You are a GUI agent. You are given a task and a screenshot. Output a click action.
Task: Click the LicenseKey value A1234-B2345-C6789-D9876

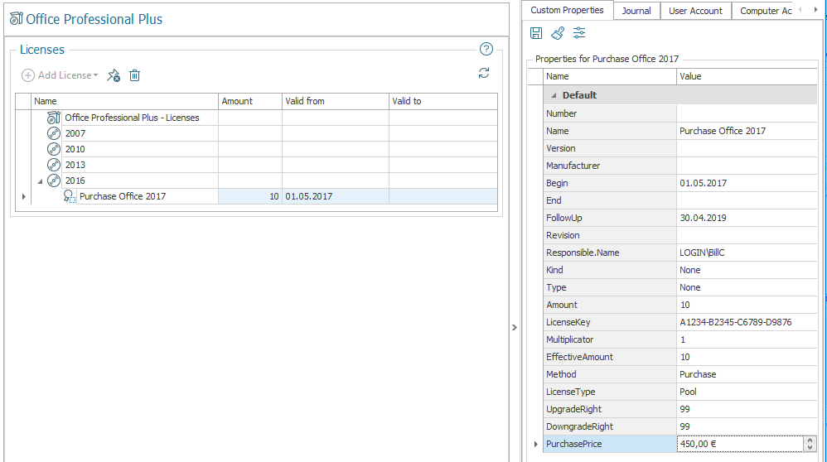(x=747, y=322)
